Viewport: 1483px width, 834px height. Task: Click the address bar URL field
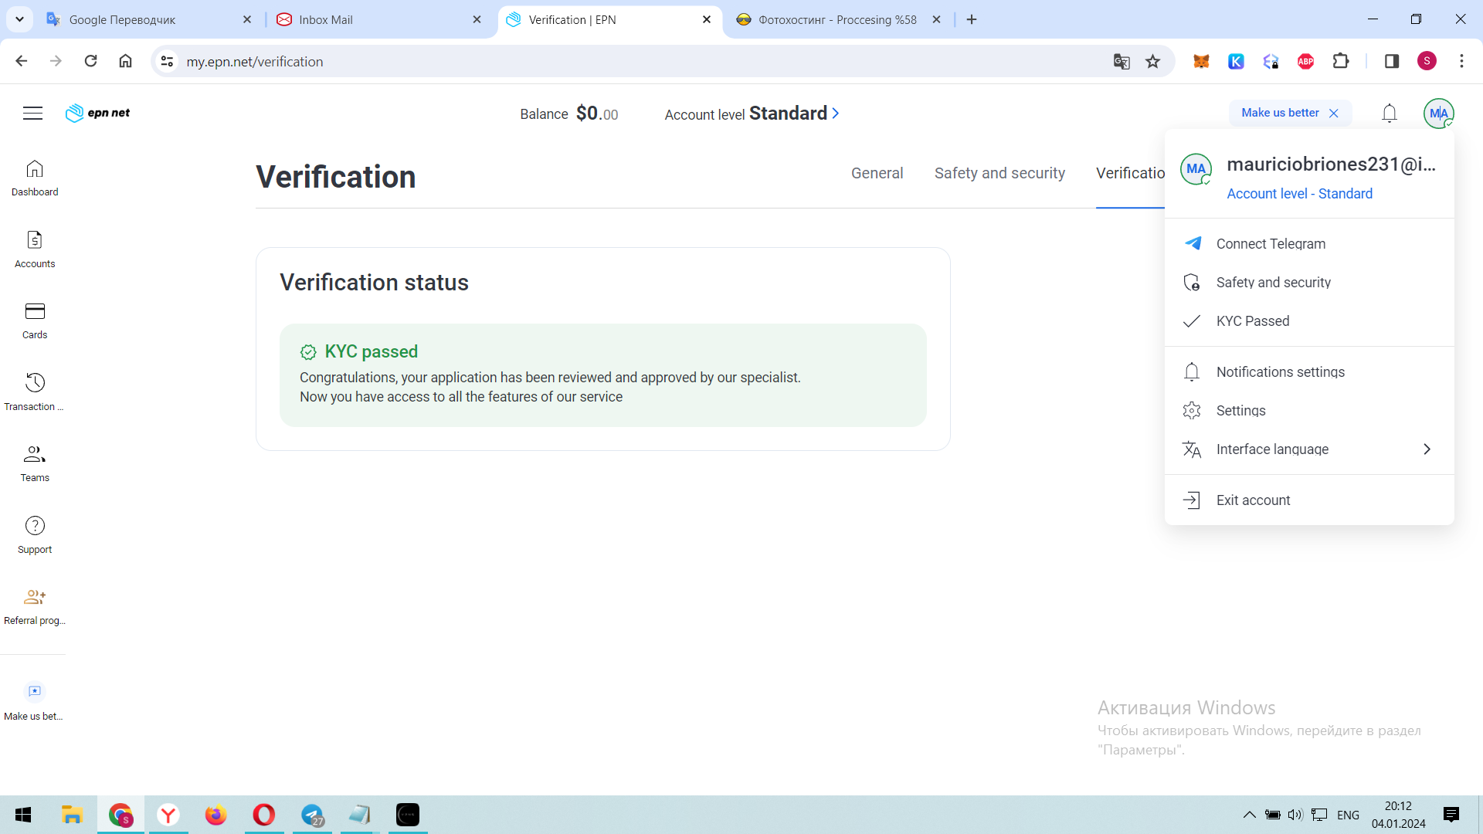tap(618, 62)
